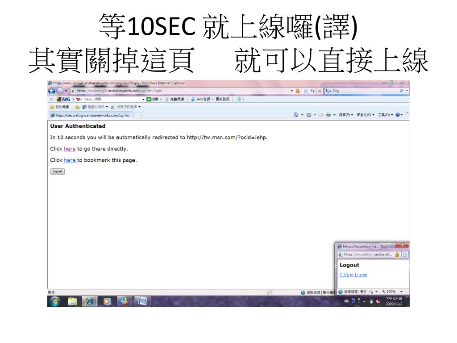Viewport: 457px width, 343px height.
Task: Show hidden tray icons arrow
Action: [x=364, y=301]
